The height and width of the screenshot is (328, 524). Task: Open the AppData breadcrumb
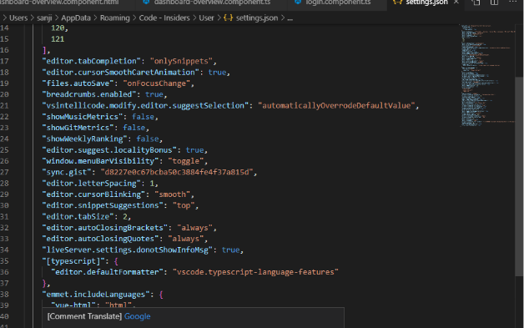click(76, 18)
